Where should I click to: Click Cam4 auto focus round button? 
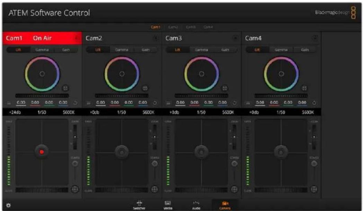pos(314,189)
